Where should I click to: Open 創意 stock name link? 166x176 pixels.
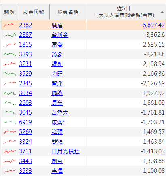[x=57, y=161]
